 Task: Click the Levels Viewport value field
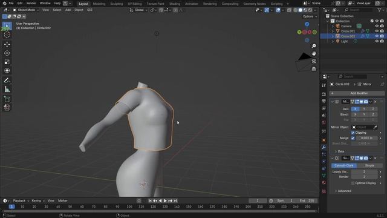click(x=364, y=171)
